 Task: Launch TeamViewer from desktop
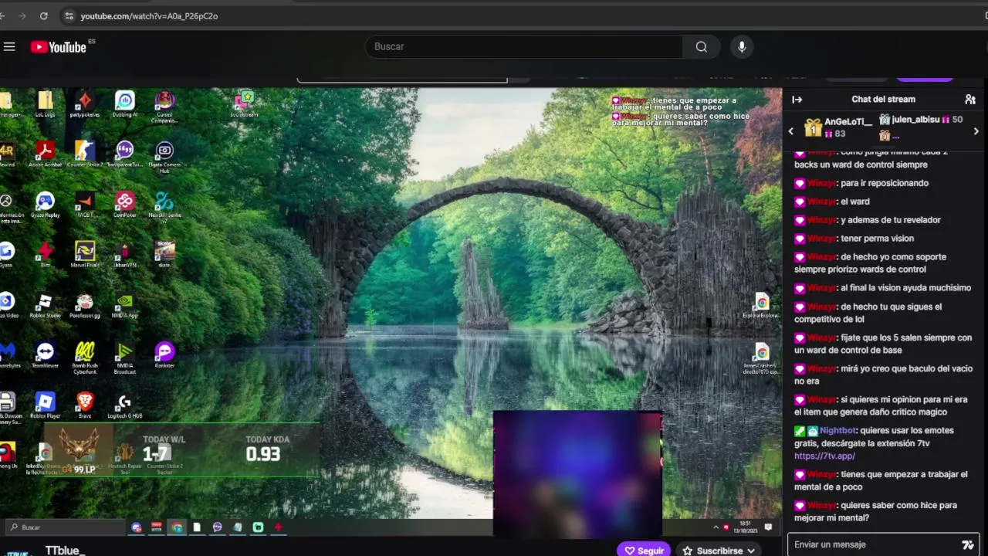pyautogui.click(x=46, y=356)
